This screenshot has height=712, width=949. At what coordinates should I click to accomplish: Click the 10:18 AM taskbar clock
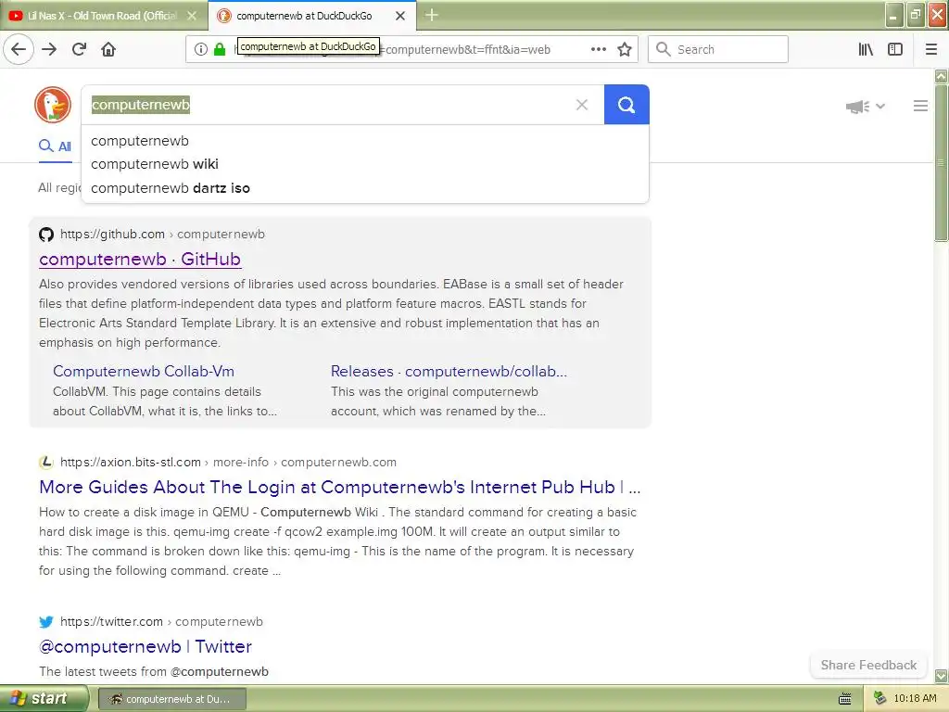pos(915,698)
